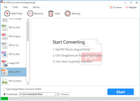Click the Browse folder icon
This screenshot has width=140, height=101.
pyautogui.click(x=59, y=94)
